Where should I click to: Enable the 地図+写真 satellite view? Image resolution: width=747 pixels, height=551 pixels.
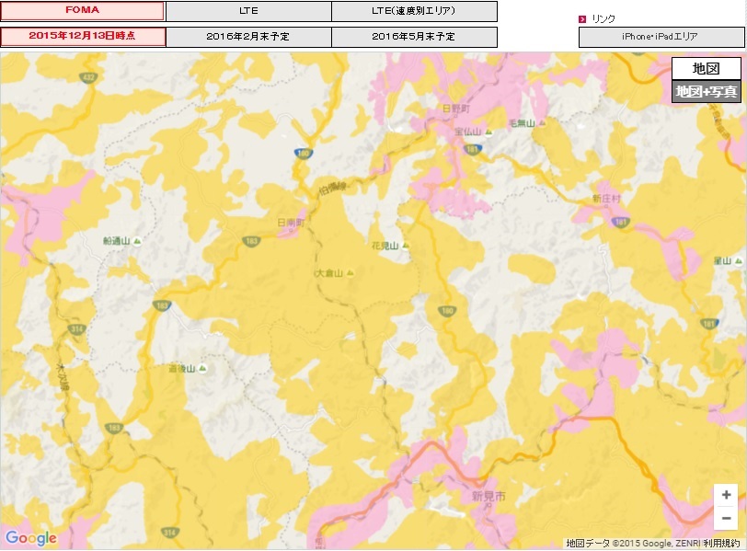[x=706, y=91]
